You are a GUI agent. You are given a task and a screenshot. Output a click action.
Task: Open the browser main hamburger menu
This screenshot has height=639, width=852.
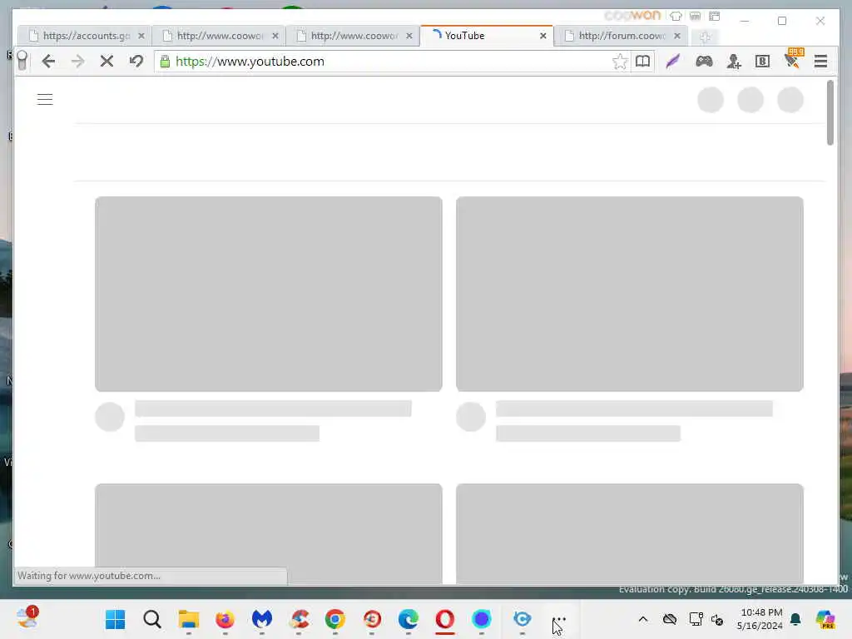tap(820, 62)
